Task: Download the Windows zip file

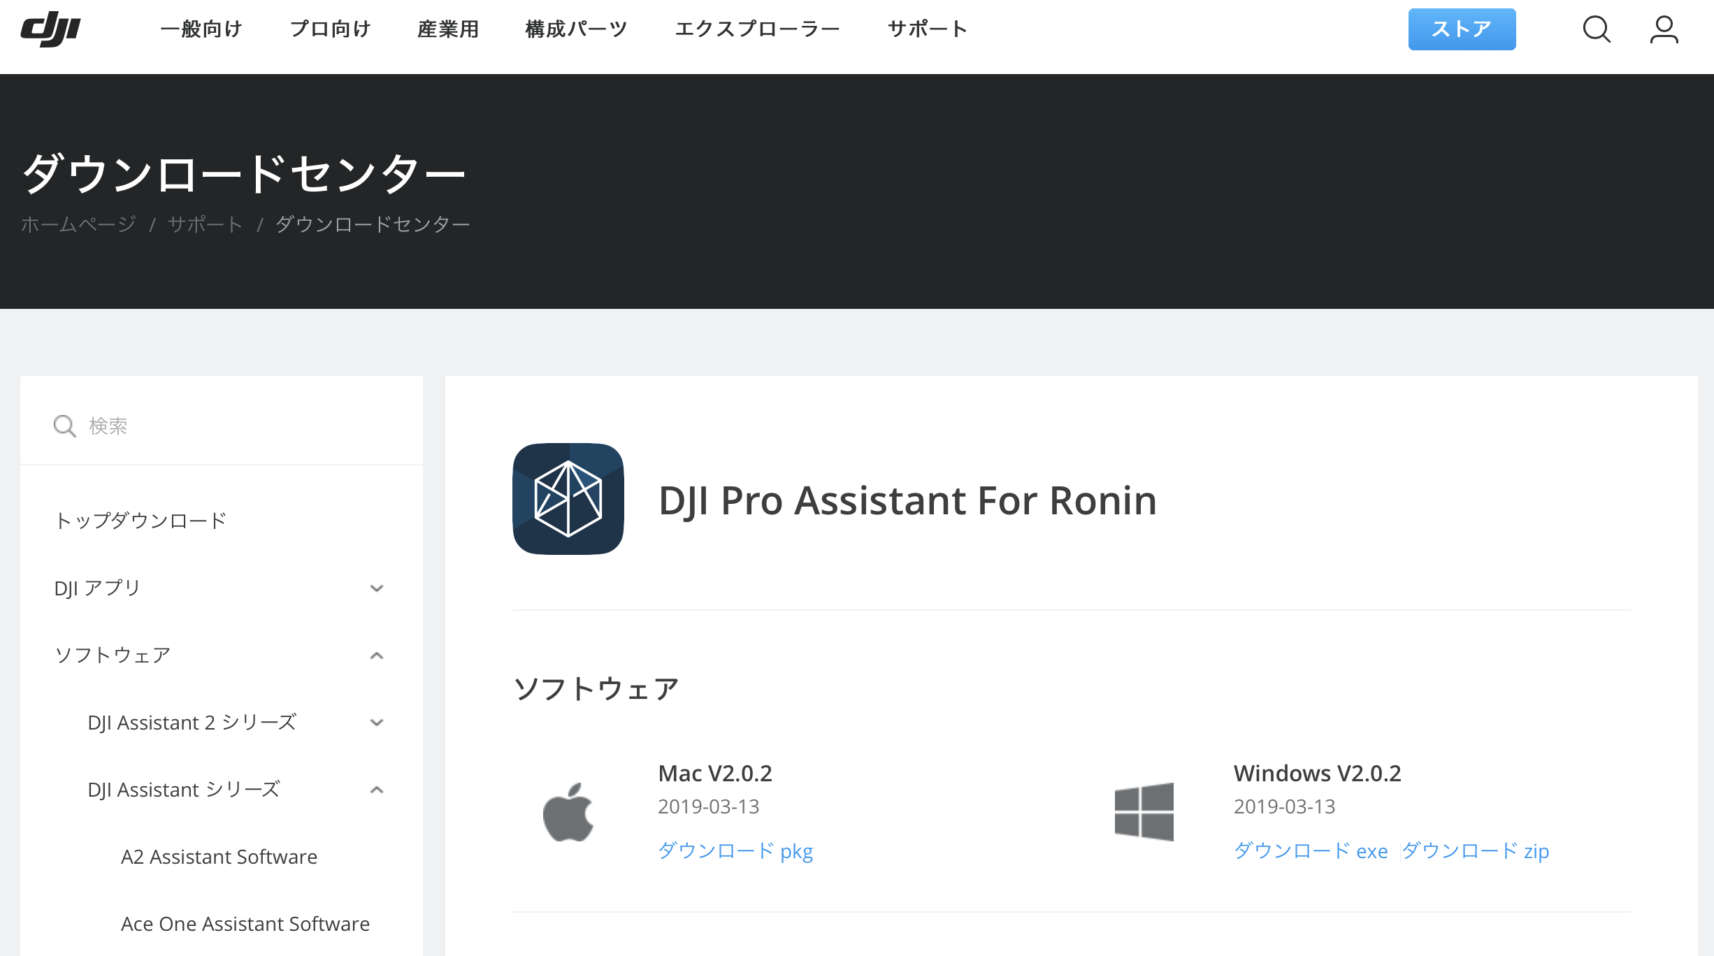Action: 1476,851
